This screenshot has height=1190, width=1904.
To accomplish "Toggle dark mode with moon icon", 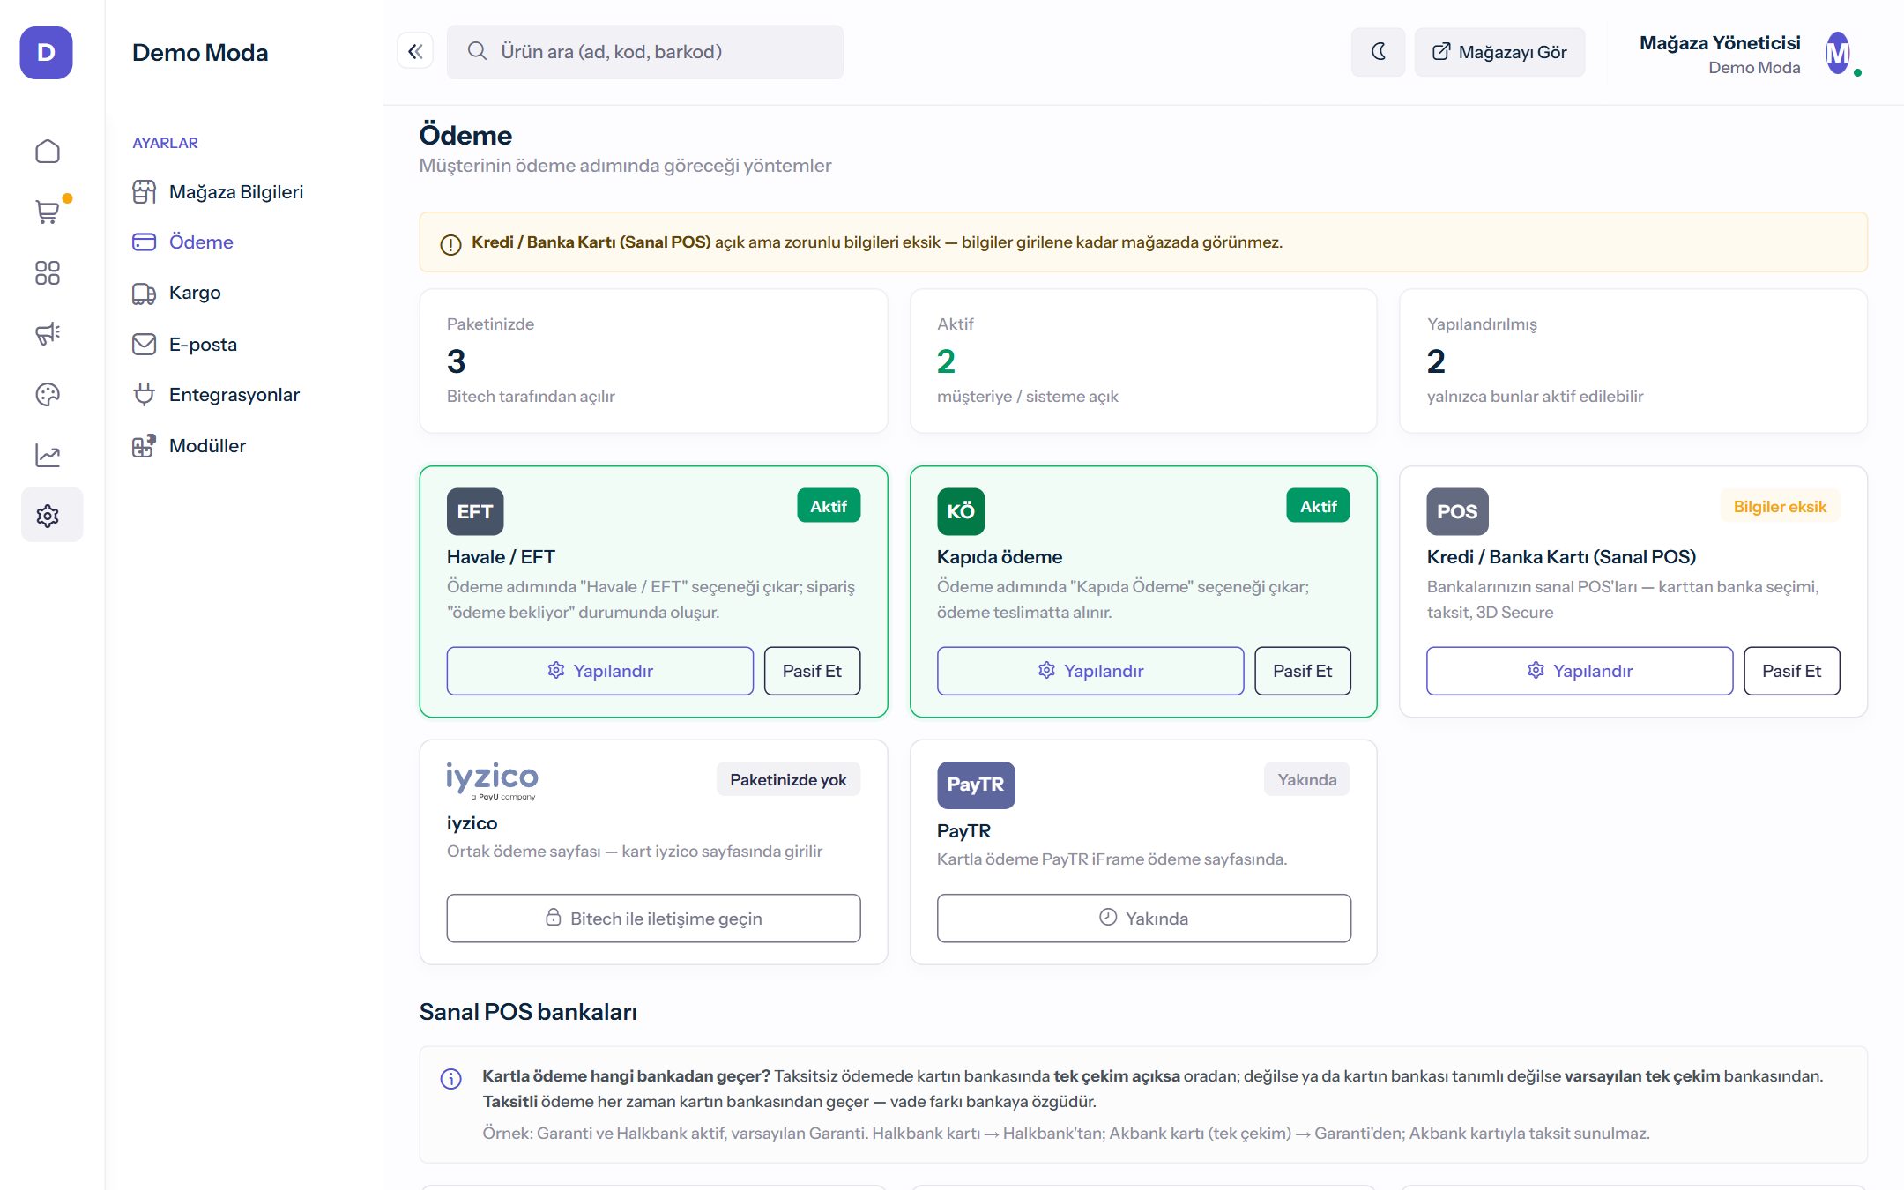I will point(1378,52).
